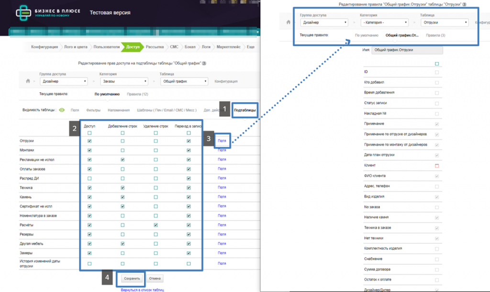Enable Добавление строк for Отгрузки row
Image resolution: width=490 pixels, height=292 pixels.
tap(122, 141)
